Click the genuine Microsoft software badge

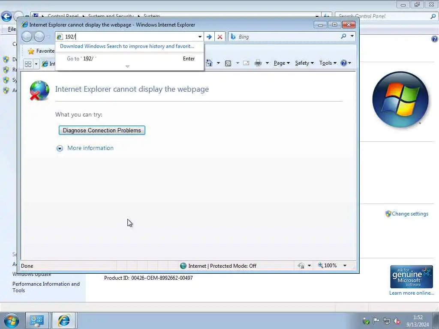tap(411, 277)
